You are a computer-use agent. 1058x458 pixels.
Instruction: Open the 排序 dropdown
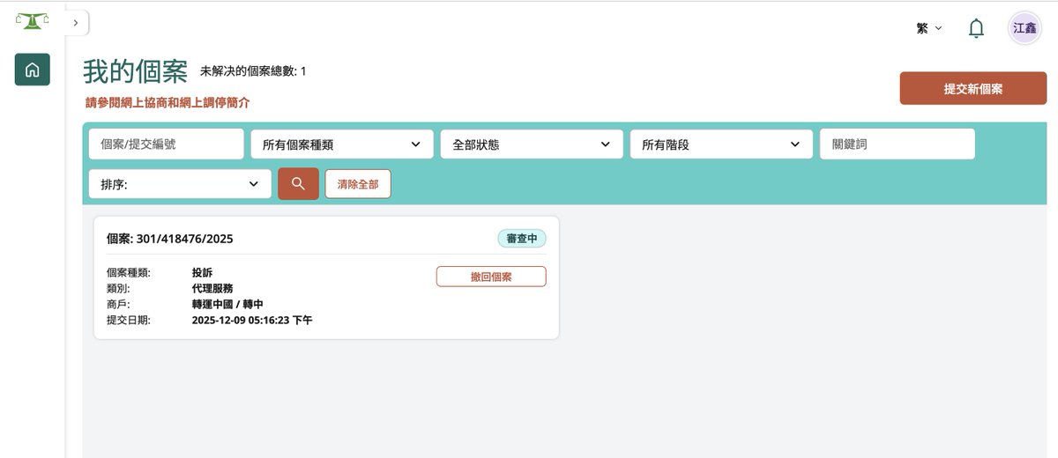pyautogui.click(x=180, y=184)
